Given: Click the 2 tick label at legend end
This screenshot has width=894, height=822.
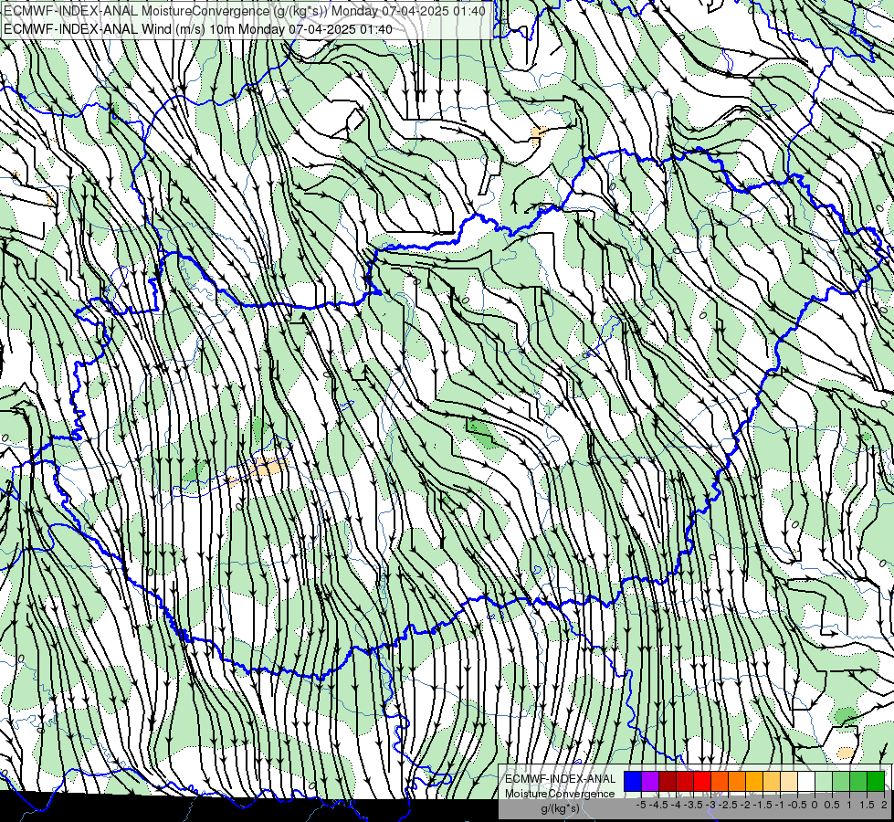Looking at the screenshot, I should 884,805.
